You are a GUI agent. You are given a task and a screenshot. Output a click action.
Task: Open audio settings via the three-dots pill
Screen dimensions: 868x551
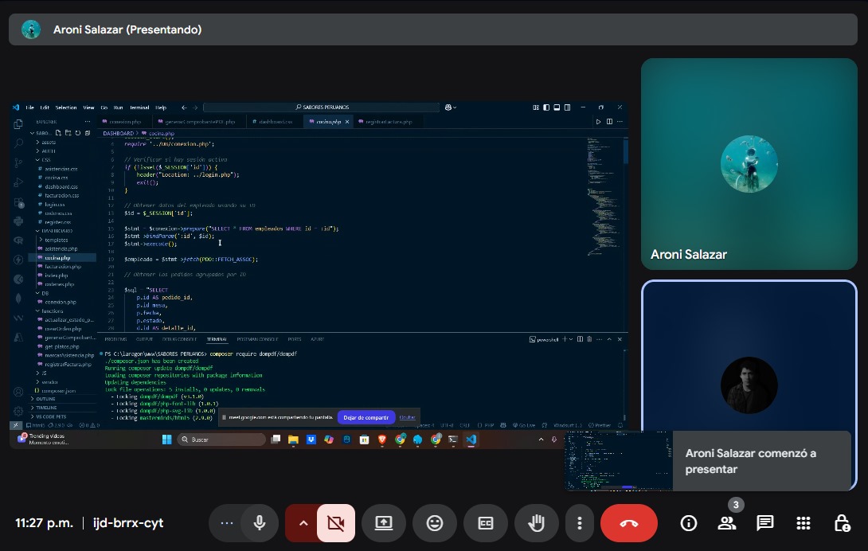tap(227, 523)
